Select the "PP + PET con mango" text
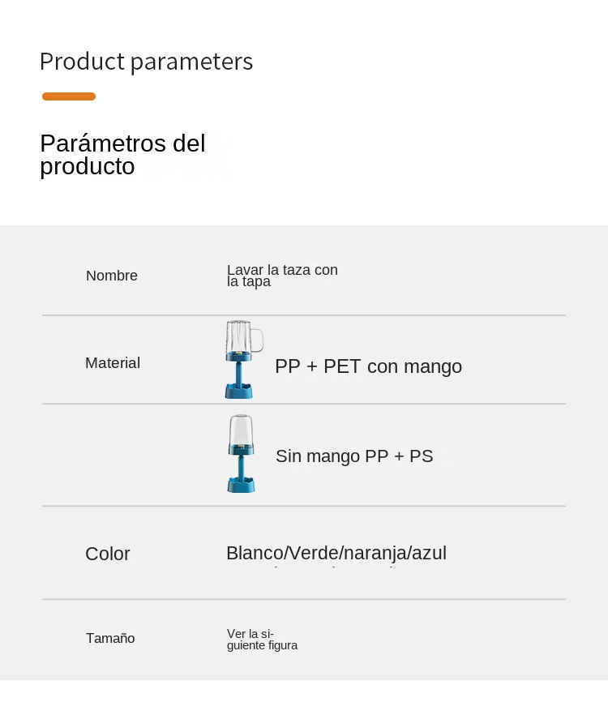This screenshot has height=715, width=608. point(368,366)
